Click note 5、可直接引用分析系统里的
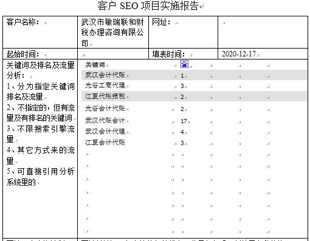The image size is (310, 241). tap(40, 177)
